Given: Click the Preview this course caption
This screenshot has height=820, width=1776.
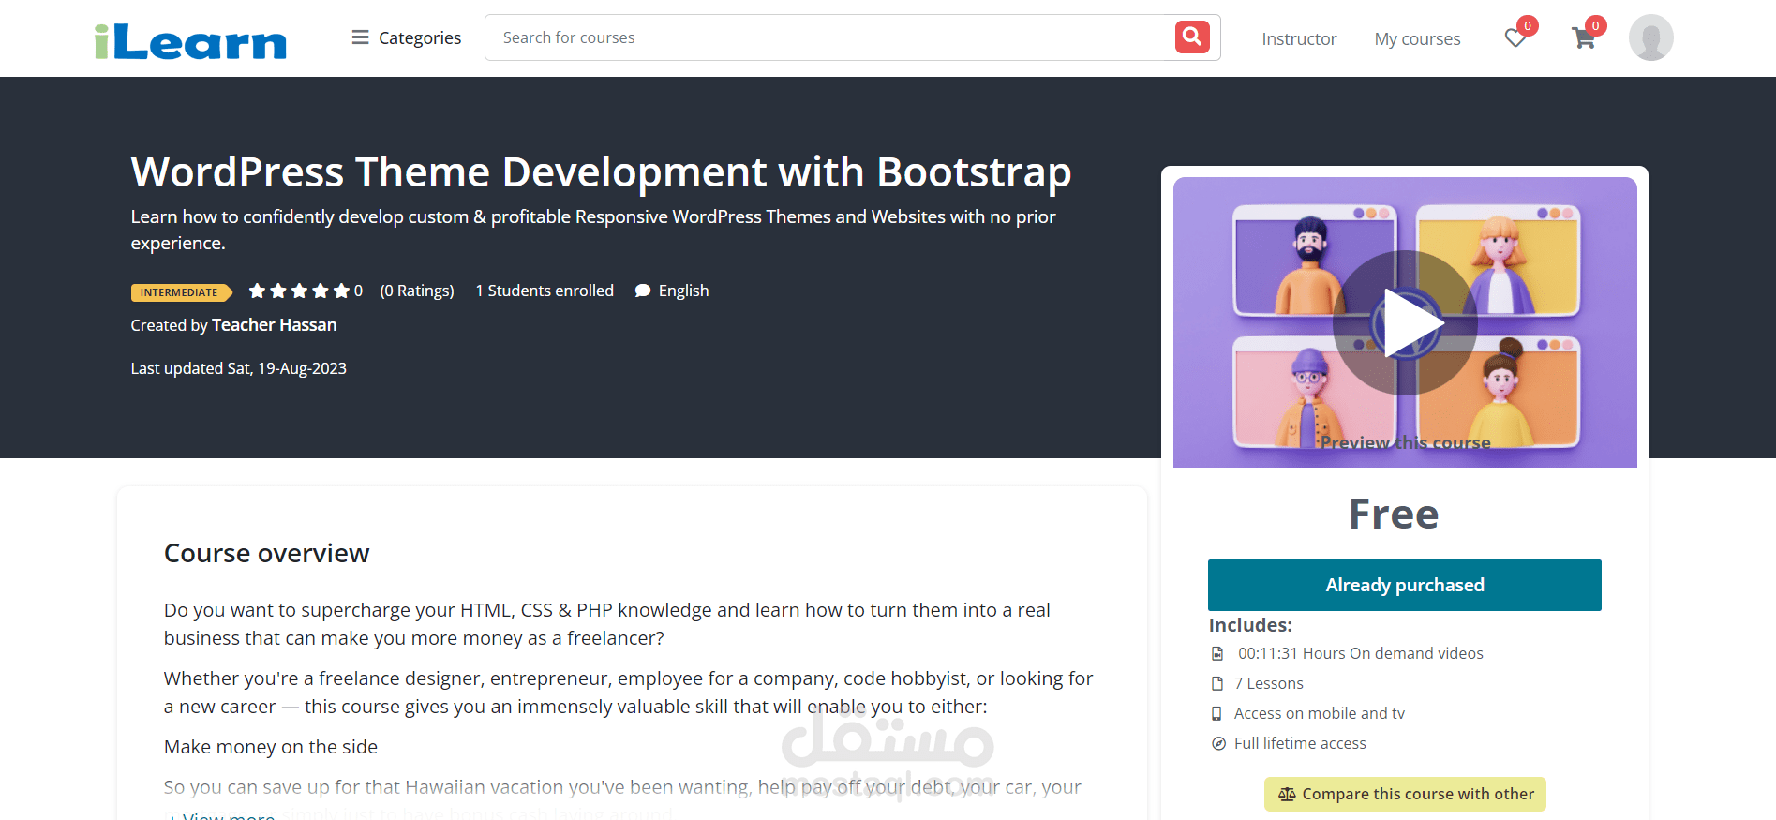Looking at the screenshot, I should click(1405, 442).
